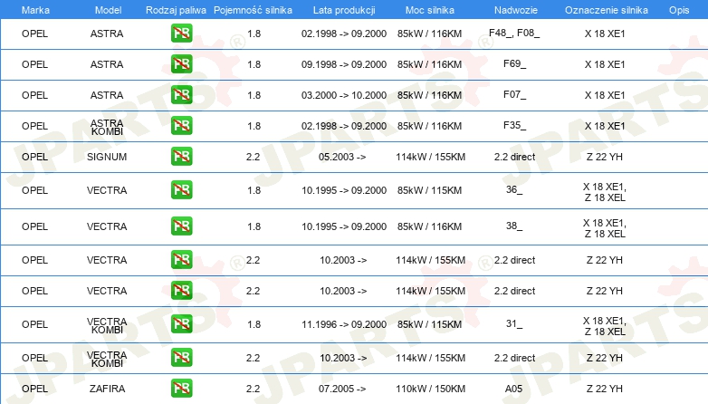Screen dimensions: 708x404
Task: Click the production dates '11.1996 -> 09.2000'
Action: click(x=344, y=324)
